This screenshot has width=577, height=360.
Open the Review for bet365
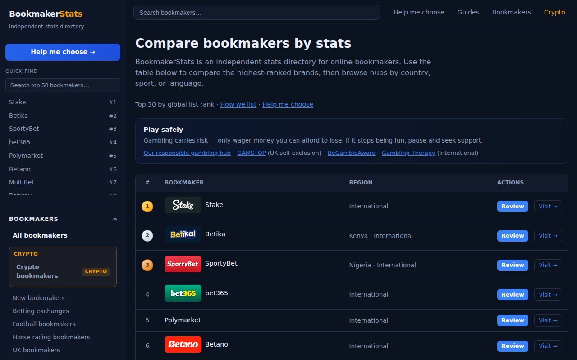pos(513,294)
